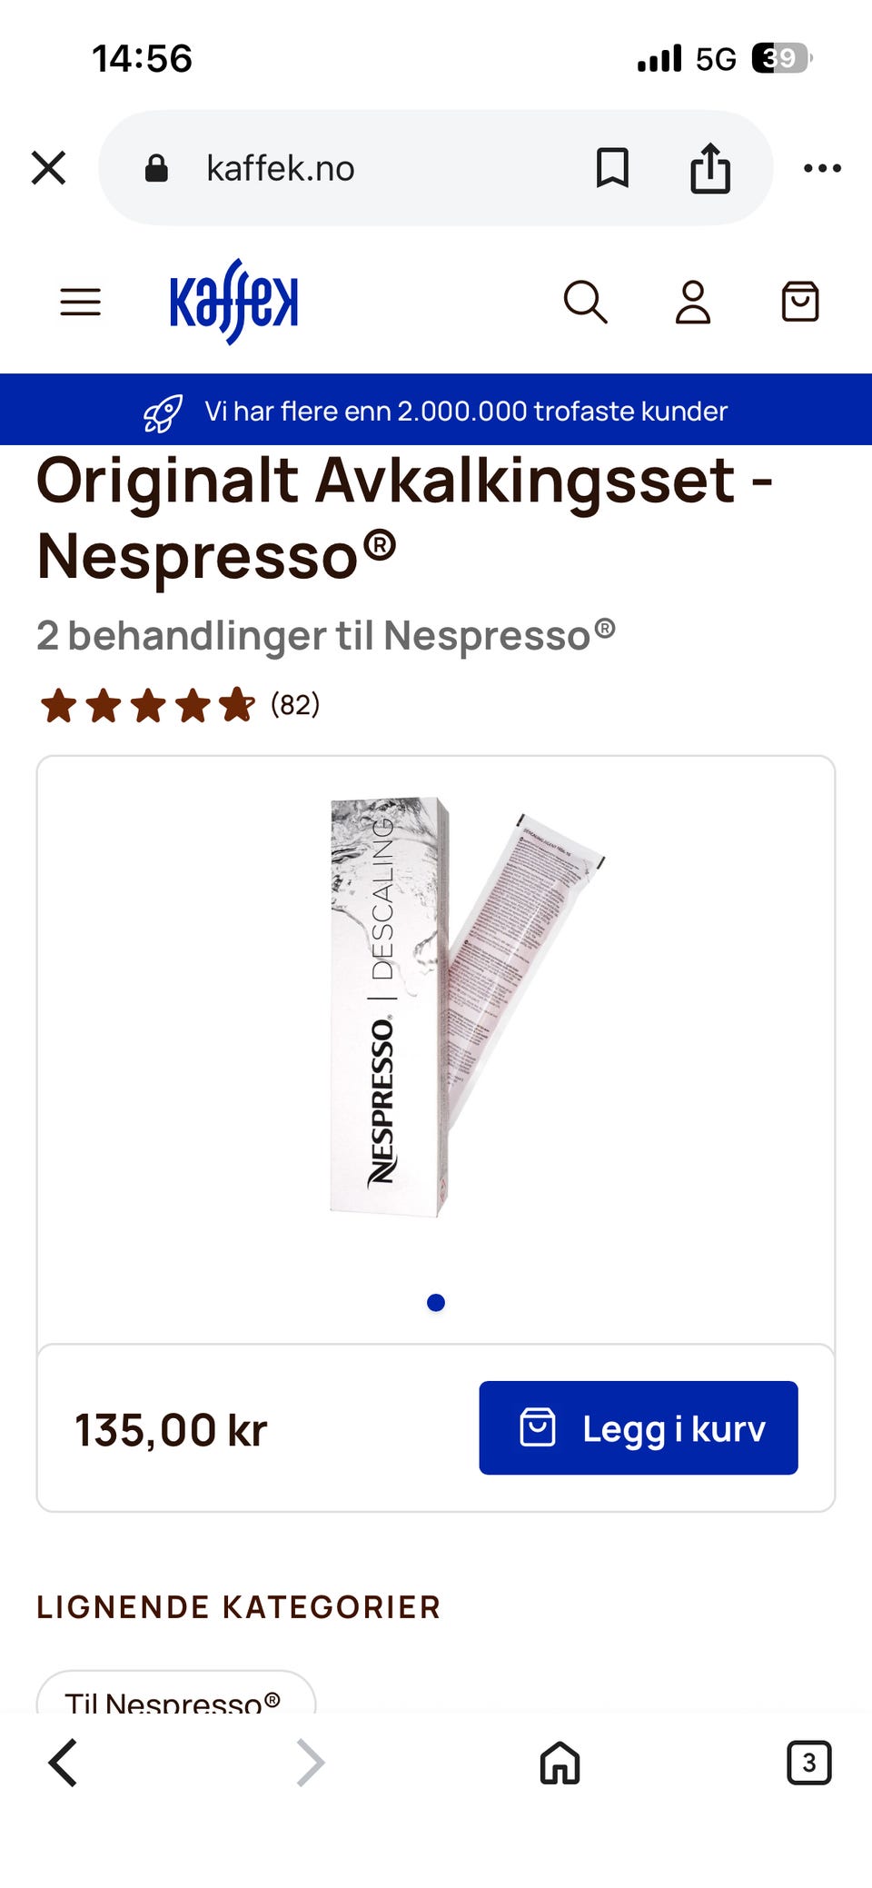Open the user account icon

pyautogui.click(x=693, y=302)
